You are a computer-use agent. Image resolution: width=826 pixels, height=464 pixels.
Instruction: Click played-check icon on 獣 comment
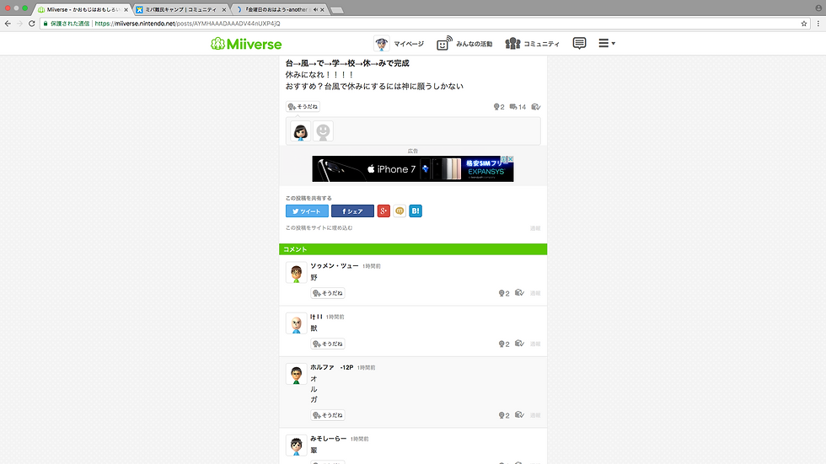(x=519, y=344)
